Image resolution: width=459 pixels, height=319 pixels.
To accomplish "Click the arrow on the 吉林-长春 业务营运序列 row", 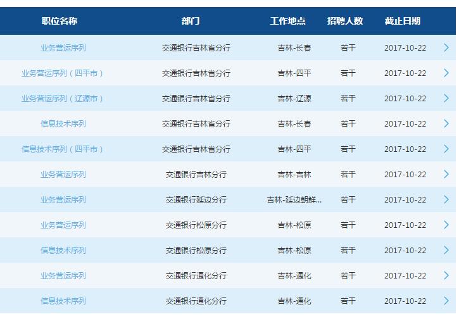I will pyautogui.click(x=446, y=47).
